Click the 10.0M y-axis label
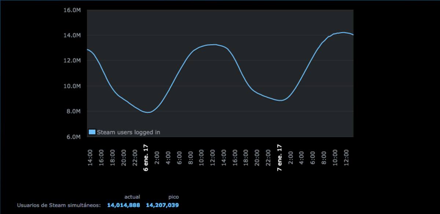 [72, 86]
